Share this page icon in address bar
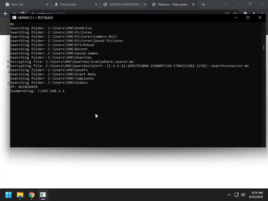This screenshot has height=201, width=268. point(227,13)
